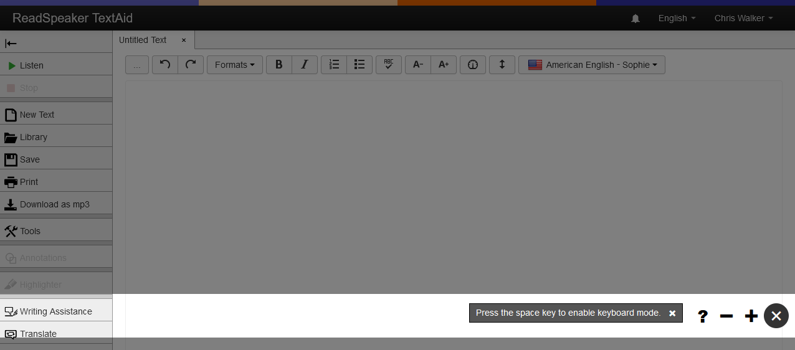Screen dimensions: 795x350
Task: Open the Tools section
Action: [x=56, y=231]
